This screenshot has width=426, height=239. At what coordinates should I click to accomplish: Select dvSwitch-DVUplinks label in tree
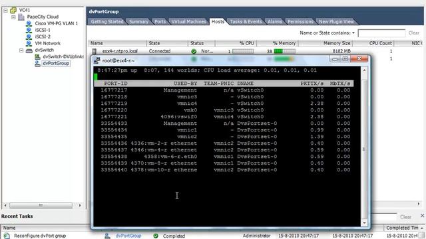pos(63,56)
